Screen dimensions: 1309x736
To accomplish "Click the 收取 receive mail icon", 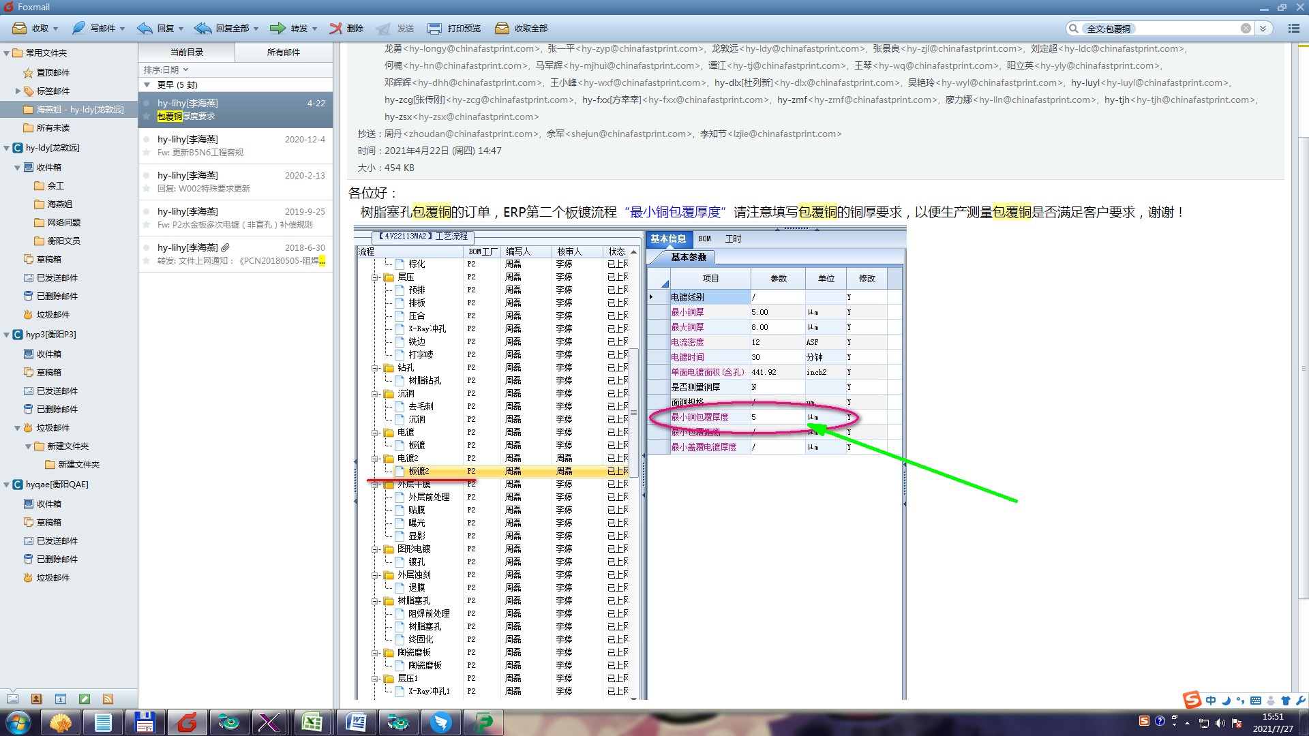I will [20, 28].
